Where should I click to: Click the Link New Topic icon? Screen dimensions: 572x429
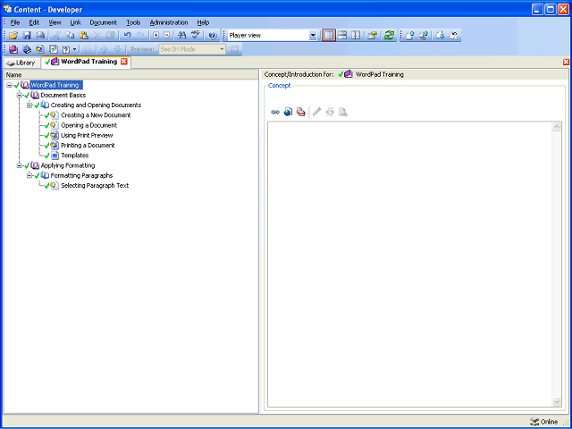pyautogui.click(x=40, y=49)
